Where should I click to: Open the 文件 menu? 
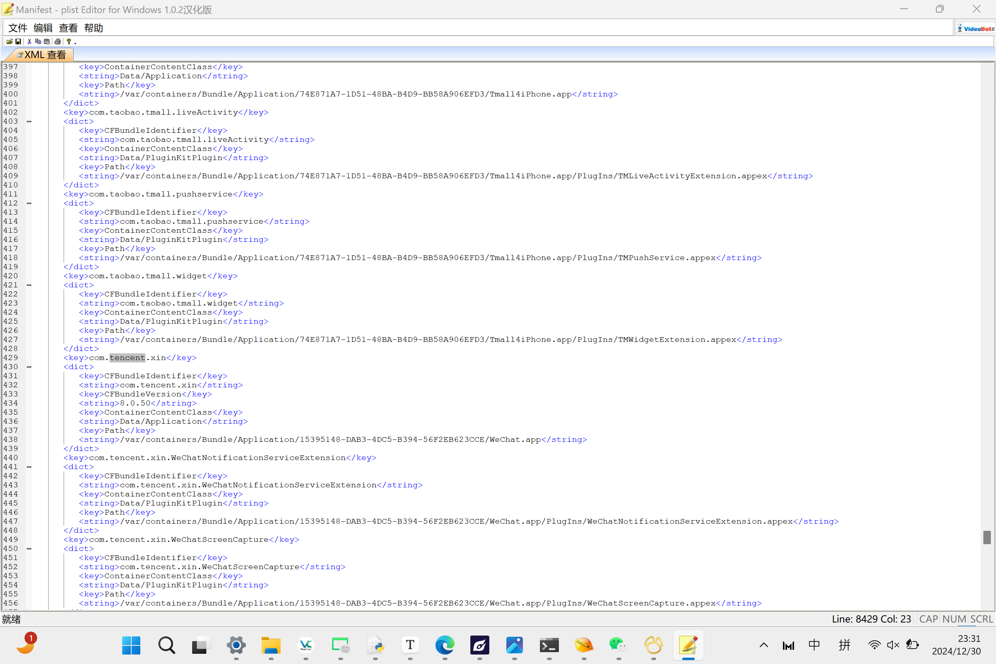pos(18,28)
